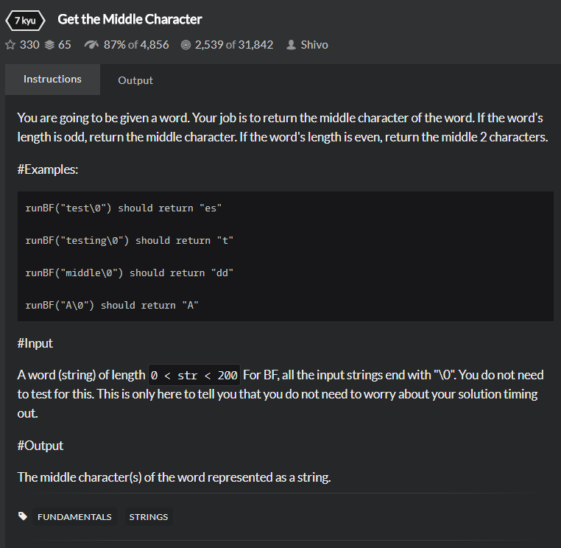The width and height of the screenshot is (561, 548).
Task: Select the FUNDAMENTALS tag
Action: [x=74, y=517]
